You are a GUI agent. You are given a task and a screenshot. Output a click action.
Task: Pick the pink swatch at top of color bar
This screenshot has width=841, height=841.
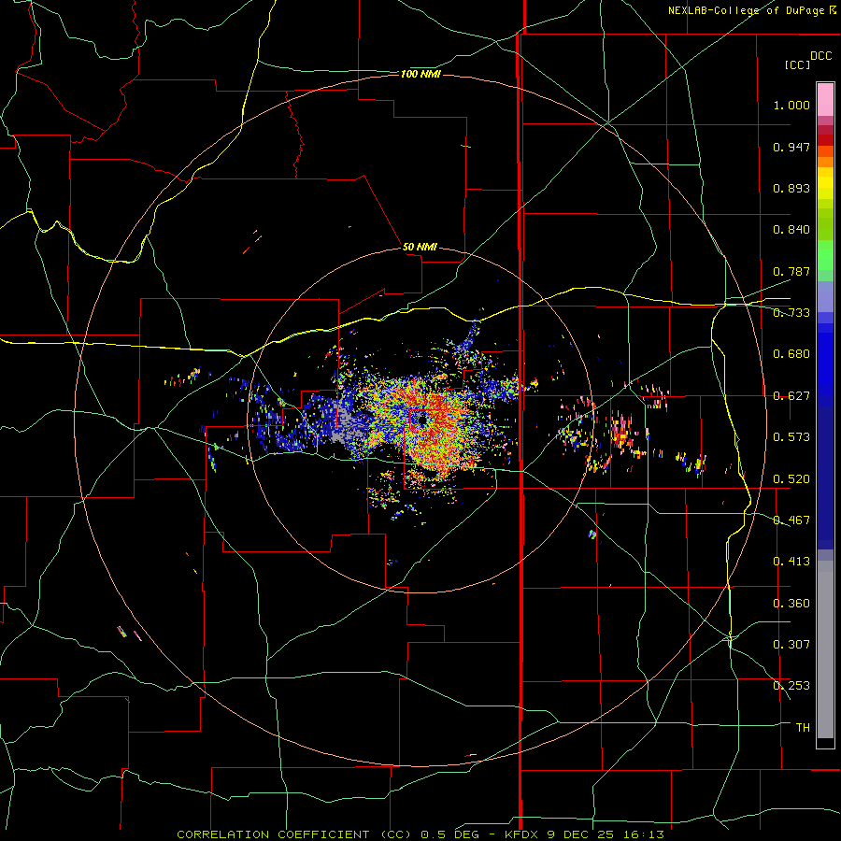coord(825,100)
